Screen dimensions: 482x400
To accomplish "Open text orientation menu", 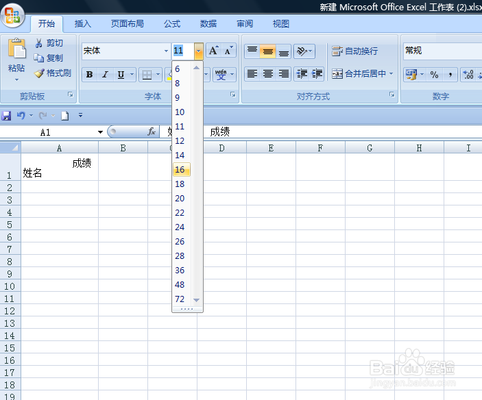I will pyautogui.click(x=304, y=51).
